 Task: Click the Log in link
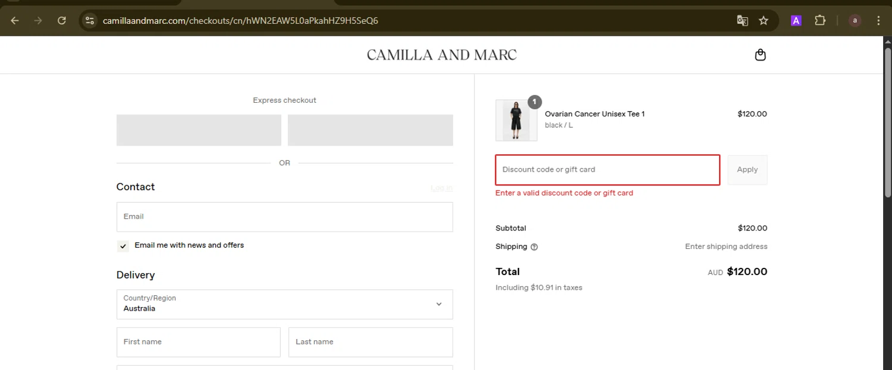click(442, 188)
